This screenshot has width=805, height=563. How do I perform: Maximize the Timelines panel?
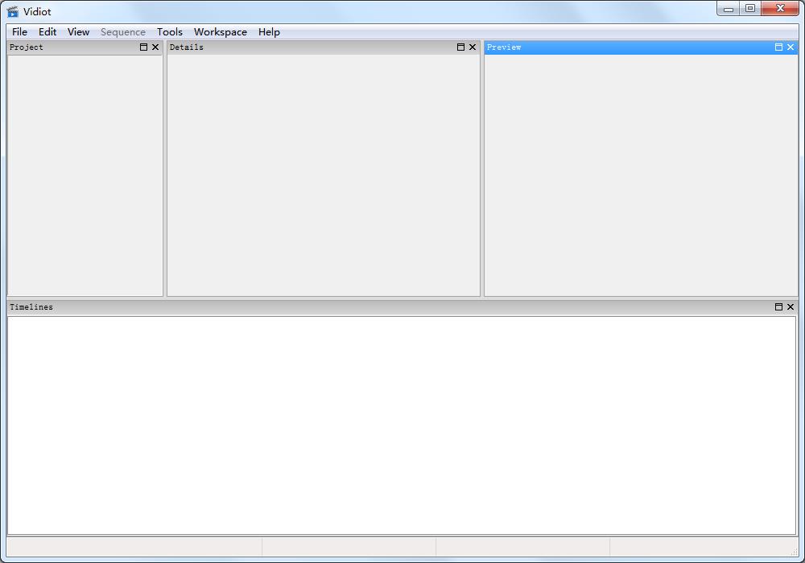(778, 306)
